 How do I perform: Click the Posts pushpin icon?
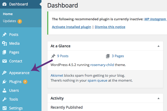pyautogui.click(x=4, y=35)
